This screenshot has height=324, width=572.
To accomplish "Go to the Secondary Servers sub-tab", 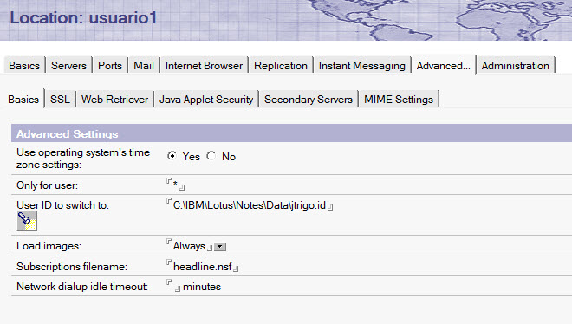I will coord(309,99).
